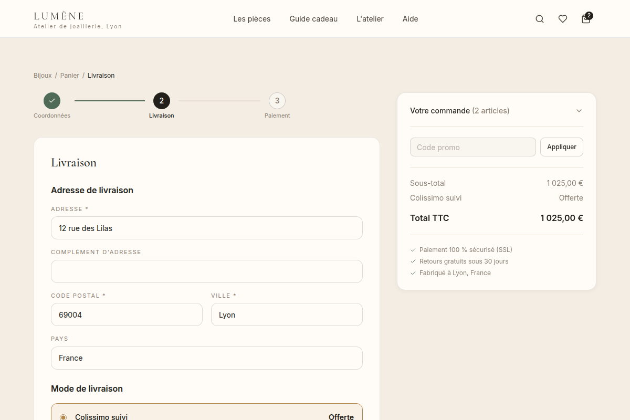This screenshot has width=630, height=420.
Task: Click the LUMÈNE logo
Action: pos(59,16)
